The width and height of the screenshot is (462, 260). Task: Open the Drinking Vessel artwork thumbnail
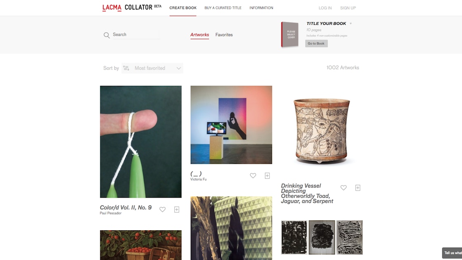322,131
